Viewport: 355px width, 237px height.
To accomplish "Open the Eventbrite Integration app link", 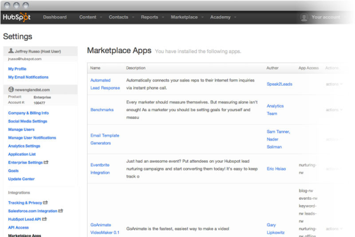I will pos(102,168).
